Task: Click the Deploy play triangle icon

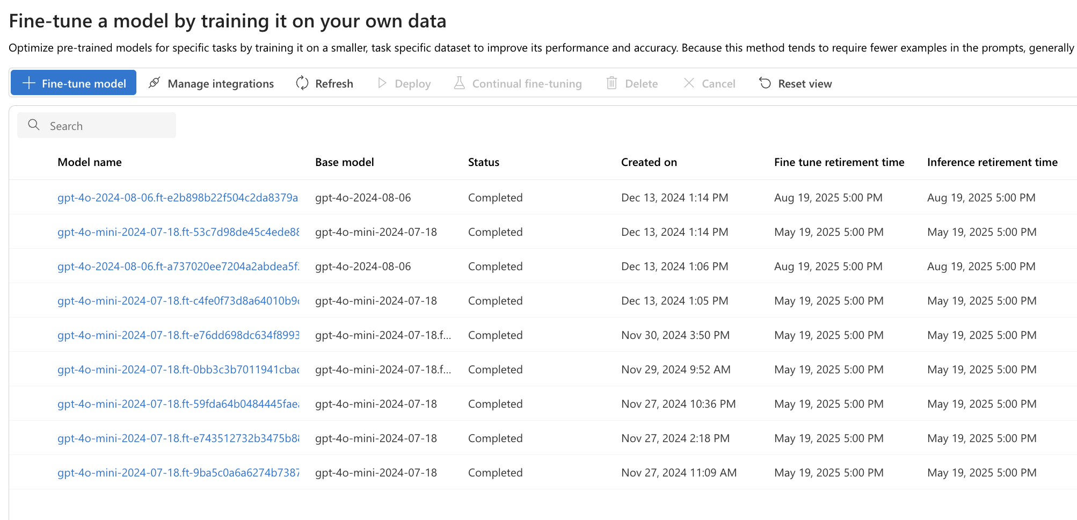Action: (x=382, y=83)
